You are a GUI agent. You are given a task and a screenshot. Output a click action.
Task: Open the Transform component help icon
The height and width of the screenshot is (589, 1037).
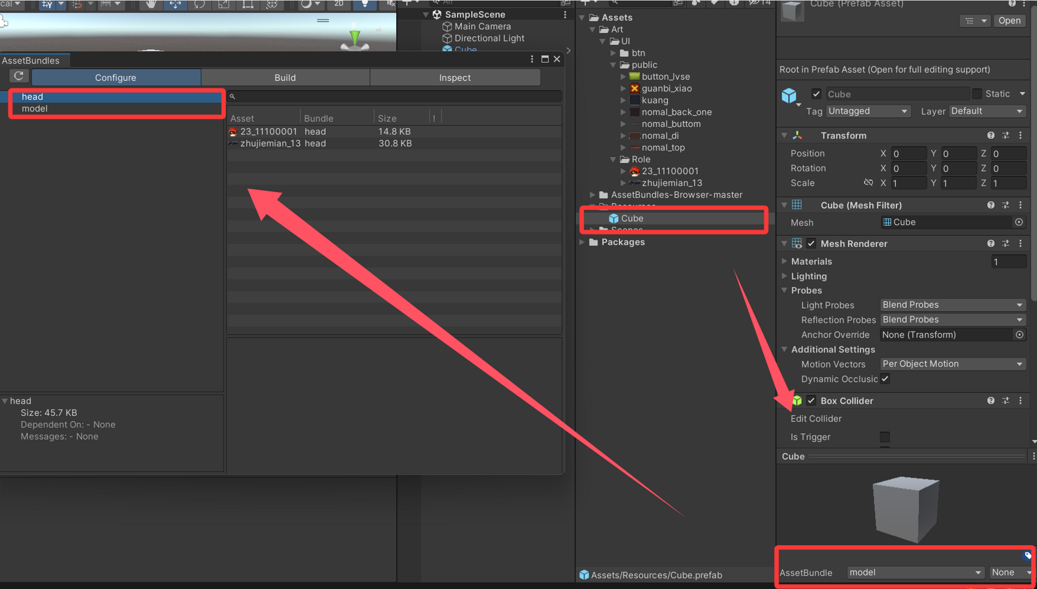click(x=990, y=135)
